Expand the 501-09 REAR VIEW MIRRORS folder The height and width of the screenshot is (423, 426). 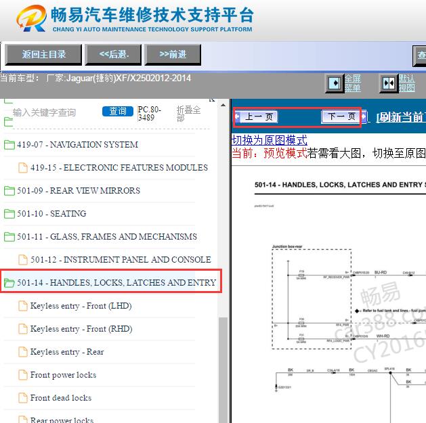coord(79,191)
